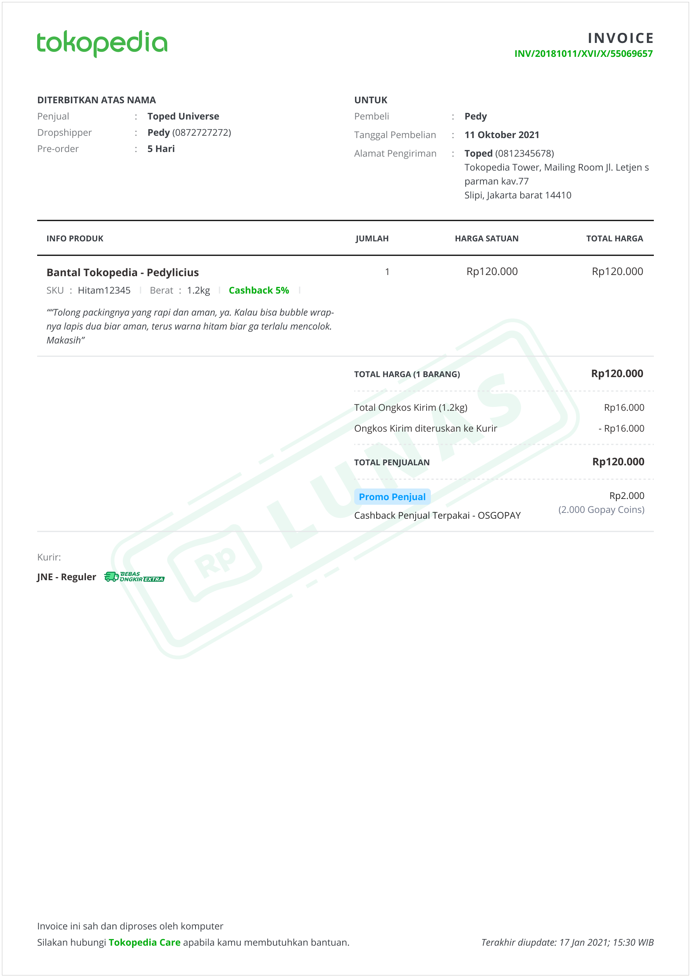Select Ongkos Kirim diteruskan ke Kurir
This screenshot has height=977, width=691.
[x=425, y=428]
